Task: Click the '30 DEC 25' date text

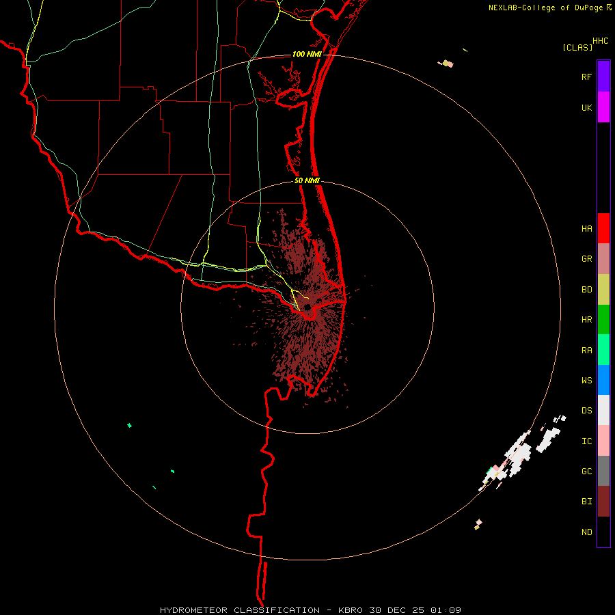Action: pos(397,610)
